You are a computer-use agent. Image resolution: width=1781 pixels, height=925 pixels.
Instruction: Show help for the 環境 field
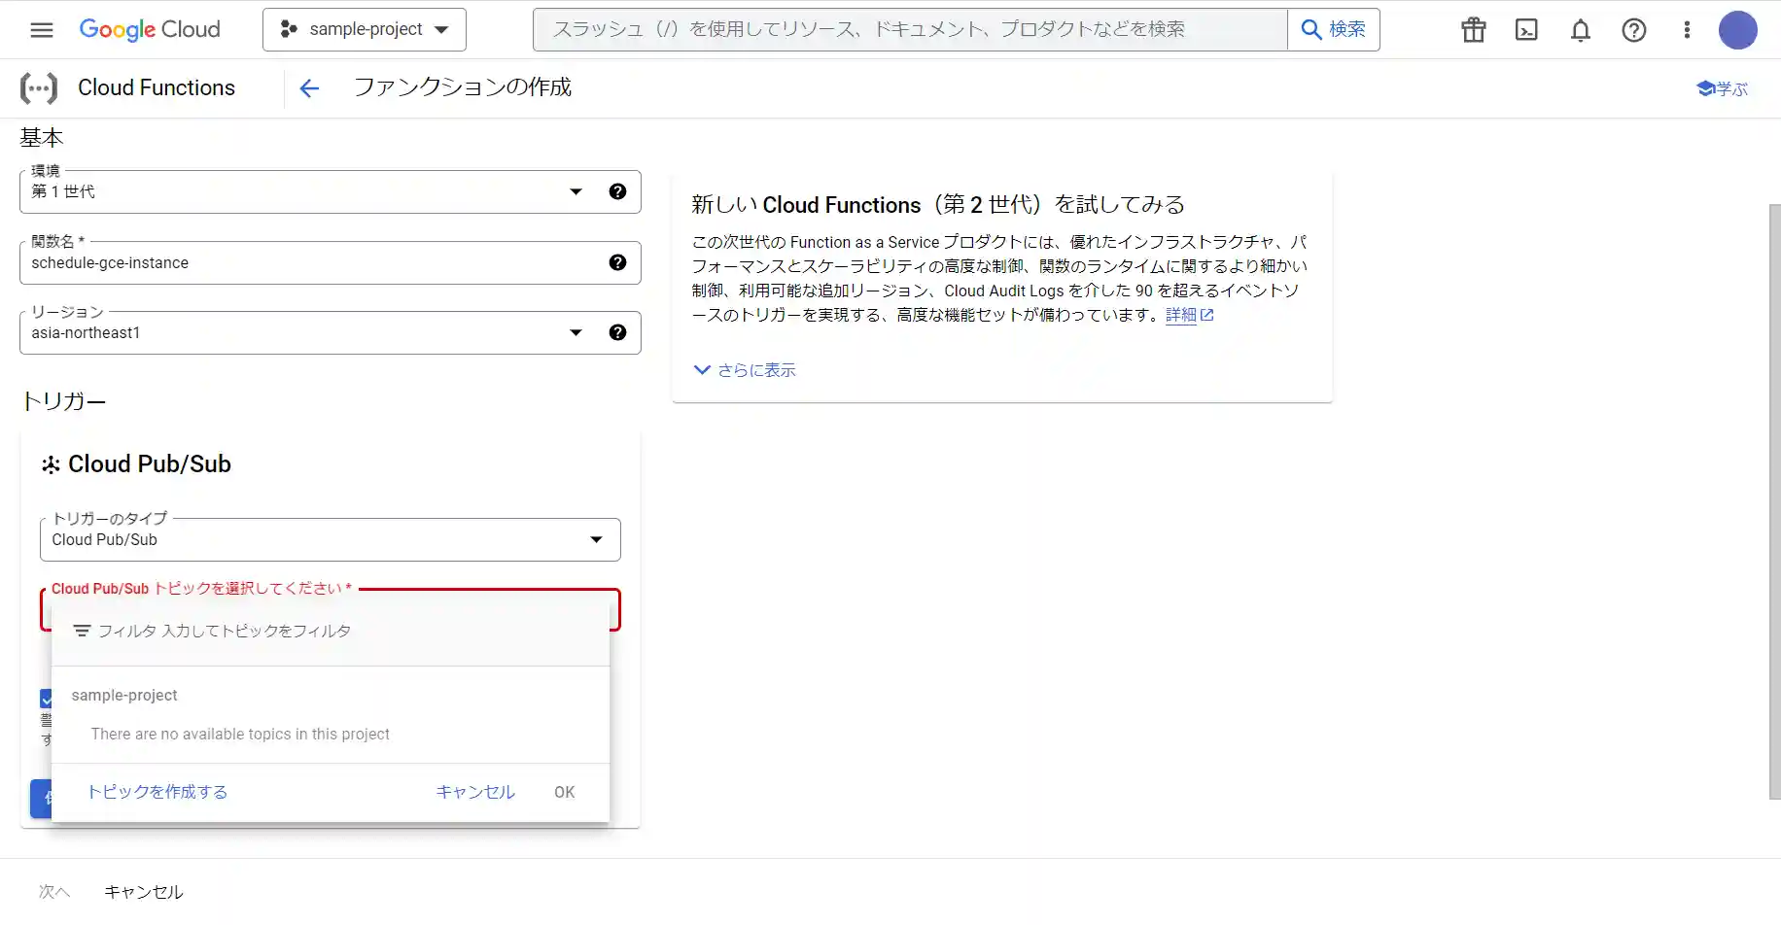(x=617, y=191)
